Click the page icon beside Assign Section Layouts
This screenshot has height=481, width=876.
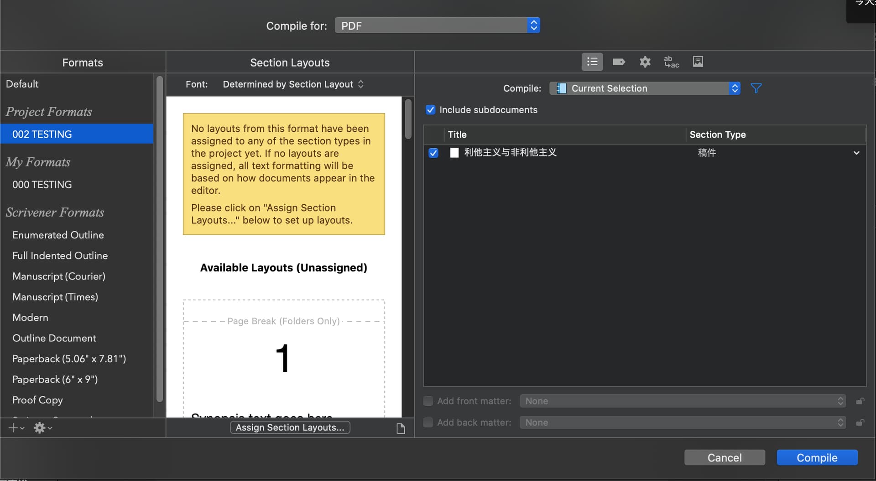(x=401, y=429)
